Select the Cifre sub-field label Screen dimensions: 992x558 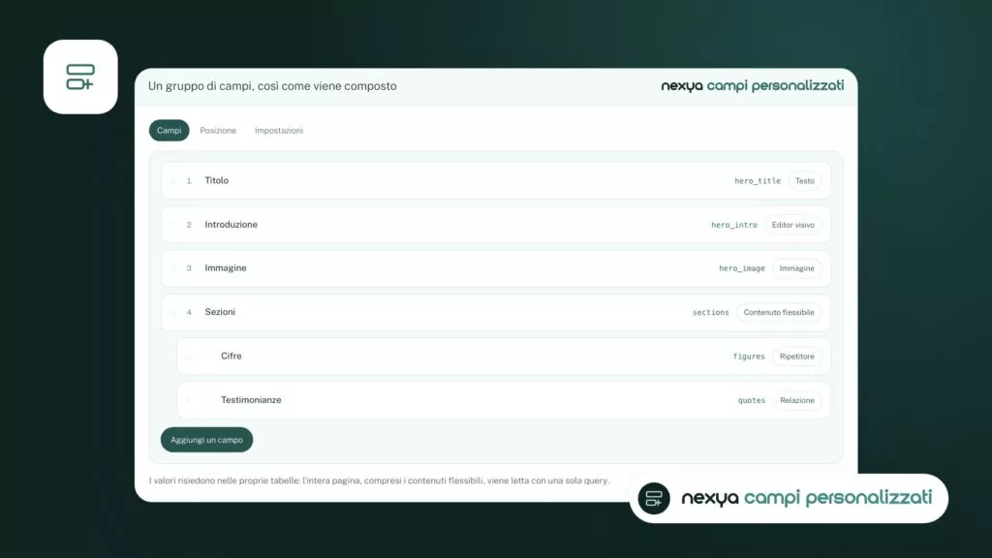click(x=231, y=356)
